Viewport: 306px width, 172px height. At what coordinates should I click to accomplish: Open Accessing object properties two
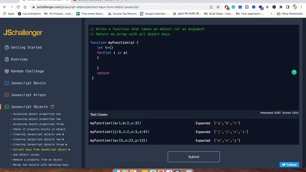click(x=37, y=119)
